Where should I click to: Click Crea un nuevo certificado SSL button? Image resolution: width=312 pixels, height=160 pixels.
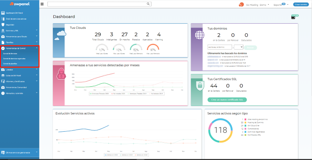(x=227, y=100)
